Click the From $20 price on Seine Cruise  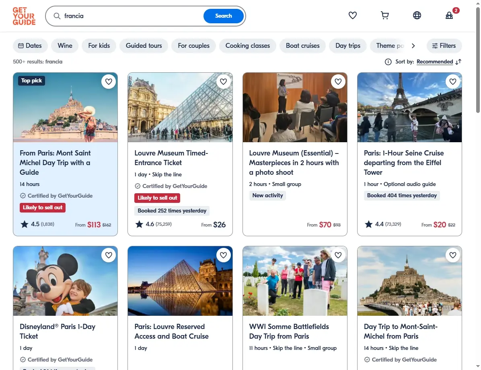point(438,225)
